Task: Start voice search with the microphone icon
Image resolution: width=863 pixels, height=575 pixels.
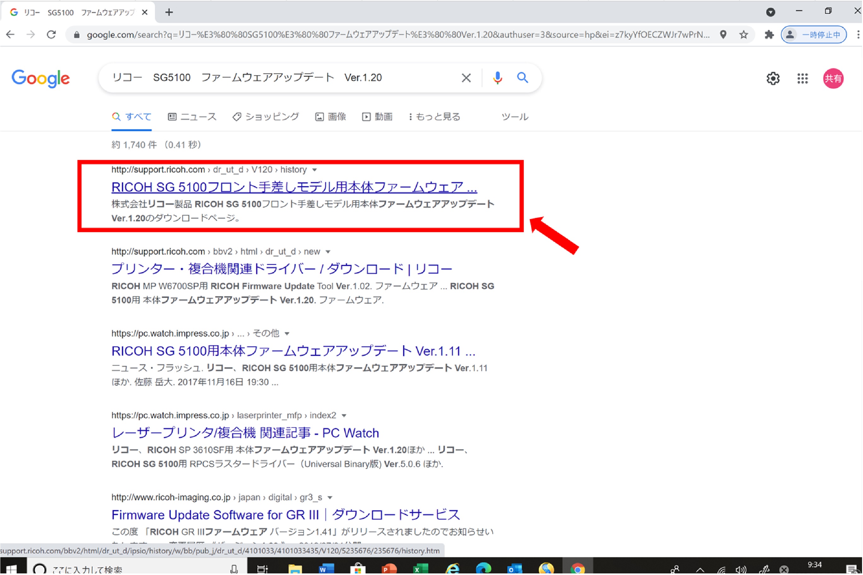Action: pyautogui.click(x=497, y=78)
